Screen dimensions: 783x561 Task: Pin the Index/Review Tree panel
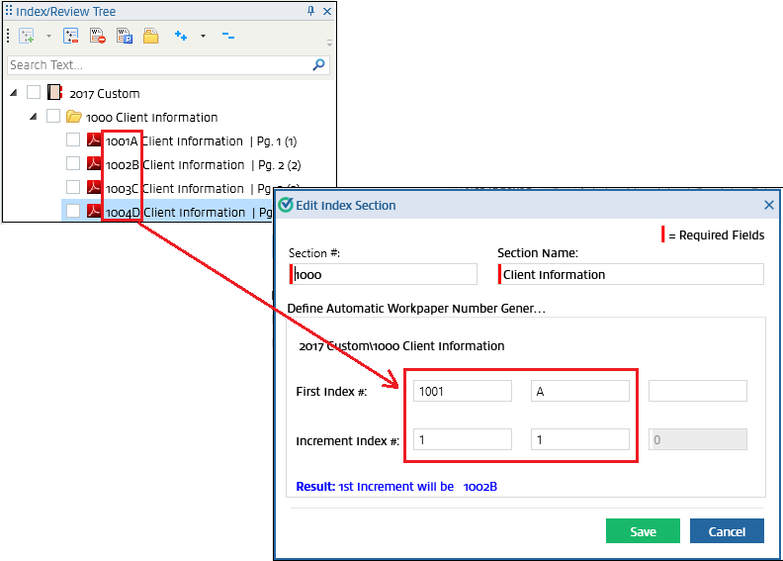click(310, 11)
